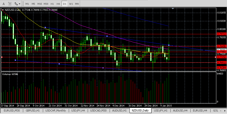
Task: Switch chart to M15 timeframe
Action: point(40,4)
